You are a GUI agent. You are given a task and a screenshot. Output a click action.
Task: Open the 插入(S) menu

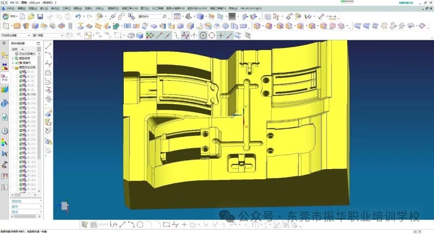(x=44, y=8)
